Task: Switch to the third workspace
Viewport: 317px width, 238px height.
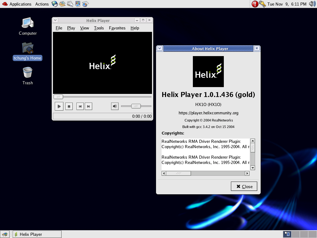Action: pos(304,234)
